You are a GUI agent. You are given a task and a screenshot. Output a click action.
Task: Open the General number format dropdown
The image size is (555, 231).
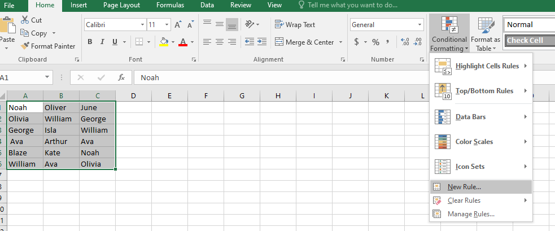[419, 25]
